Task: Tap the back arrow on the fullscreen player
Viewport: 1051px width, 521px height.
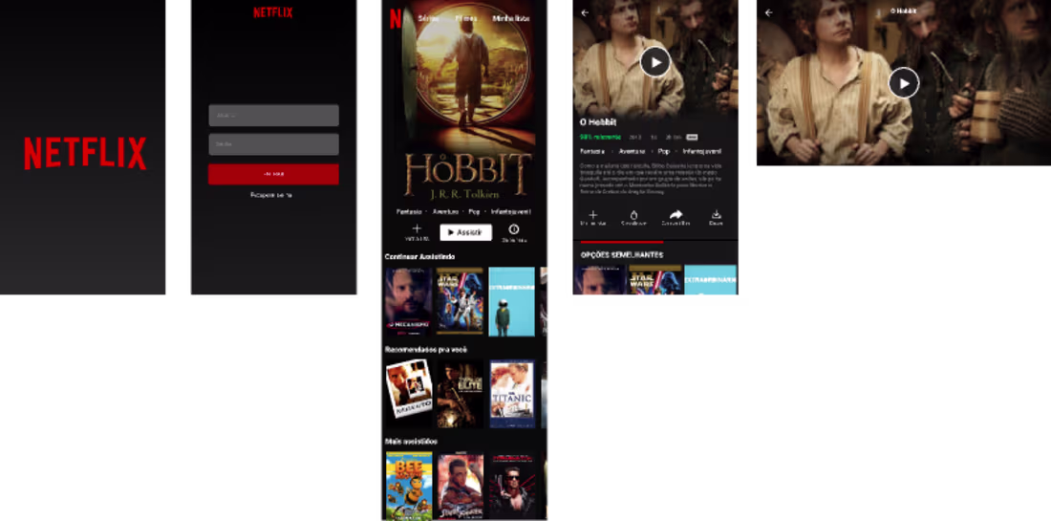Action: tap(768, 12)
